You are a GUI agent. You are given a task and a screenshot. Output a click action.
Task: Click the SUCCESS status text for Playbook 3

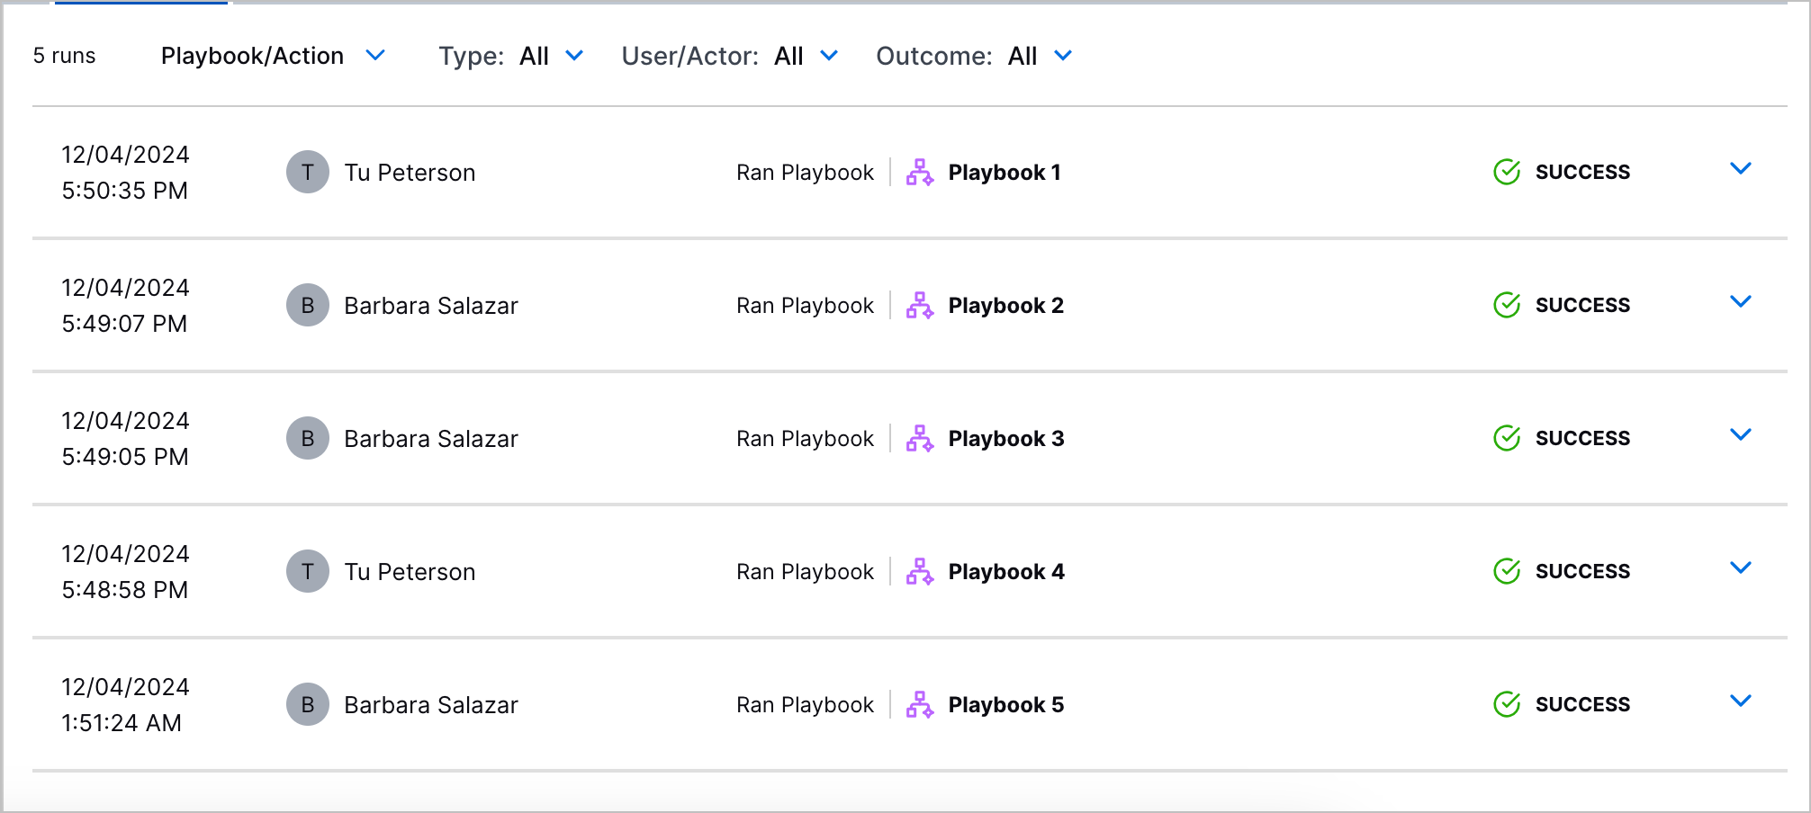click(1582, 438)
